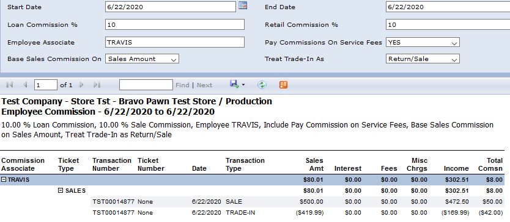This screenshot has height=222, width=510.
Task: Click the $472.50 income value
Action: tap(457, 202)
